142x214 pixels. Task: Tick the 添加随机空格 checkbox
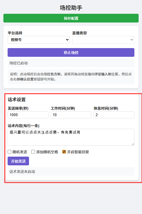(33, 152)
